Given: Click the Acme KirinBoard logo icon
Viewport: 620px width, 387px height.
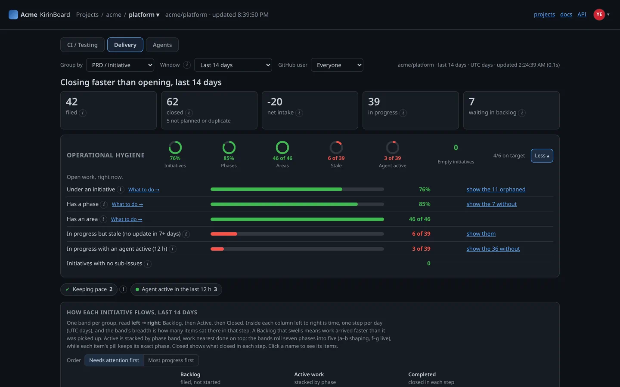Looking at the screenshot, I should pos(13,15).
